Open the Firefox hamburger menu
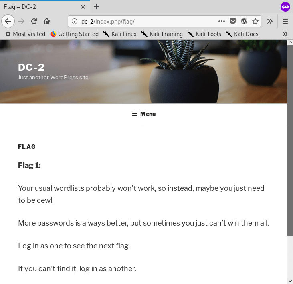293x284 pixels. (x=285, y=21)
